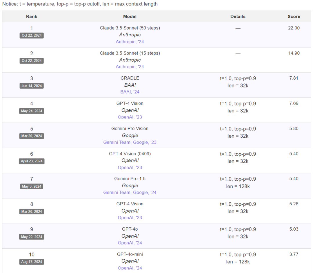Click the Notice text about temperature and top-p
The image size is (313, 273).
(80, 4)
